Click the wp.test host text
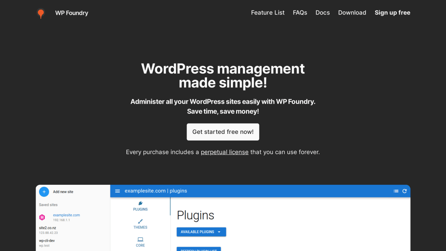 [44, 246]
